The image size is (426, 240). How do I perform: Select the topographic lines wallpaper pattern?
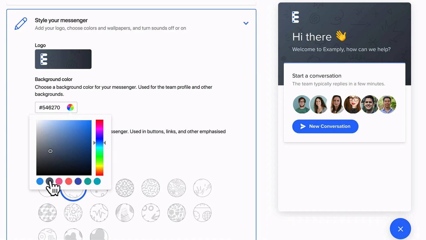pyautogui.click(x=176, y=187)
